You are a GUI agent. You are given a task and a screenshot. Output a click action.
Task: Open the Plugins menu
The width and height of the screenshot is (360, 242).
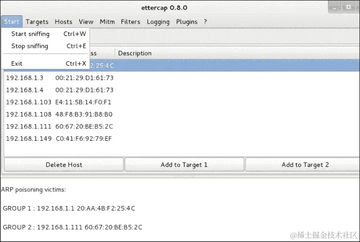pyautogui.click(x=187, y=22)
